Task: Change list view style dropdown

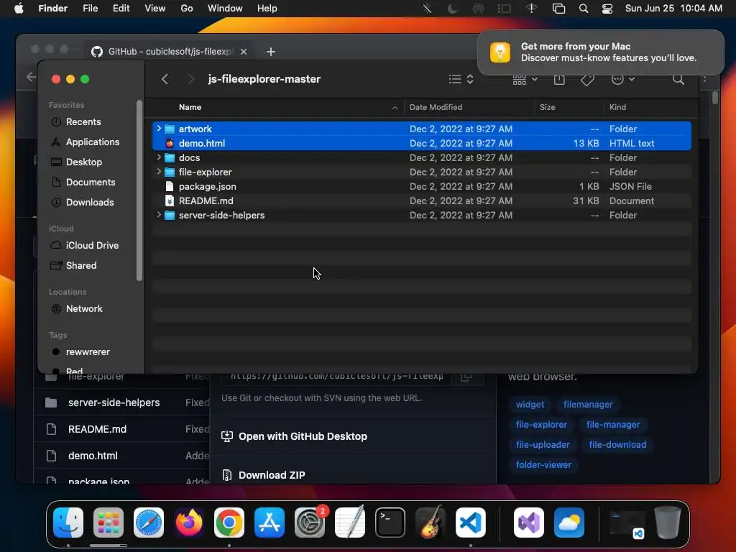Action: (461, 79)
